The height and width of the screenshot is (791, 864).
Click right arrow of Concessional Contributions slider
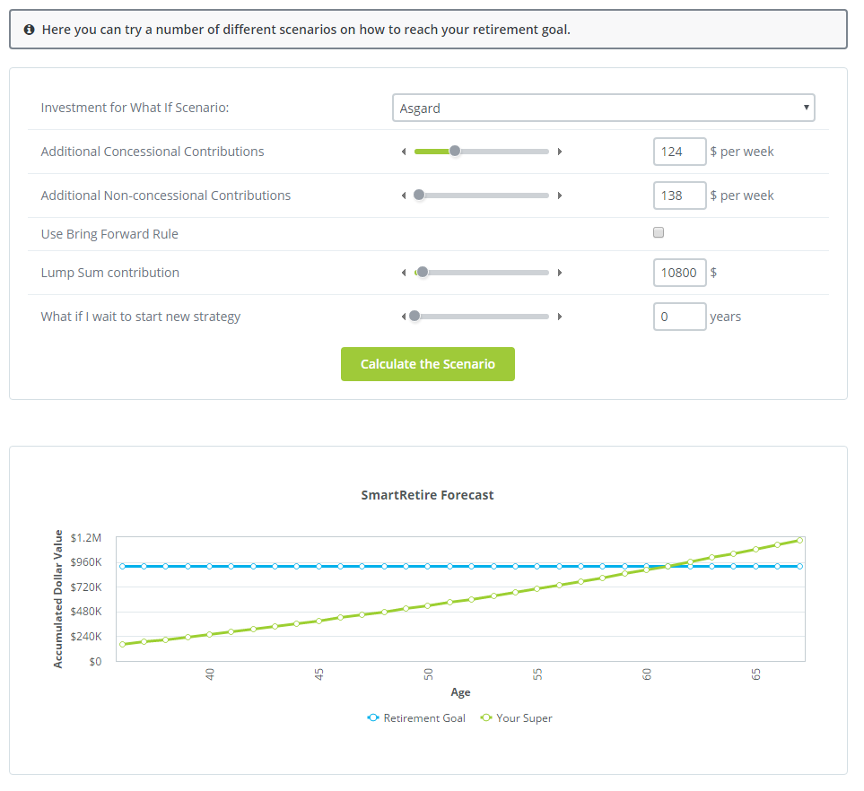tap(560, 152)
